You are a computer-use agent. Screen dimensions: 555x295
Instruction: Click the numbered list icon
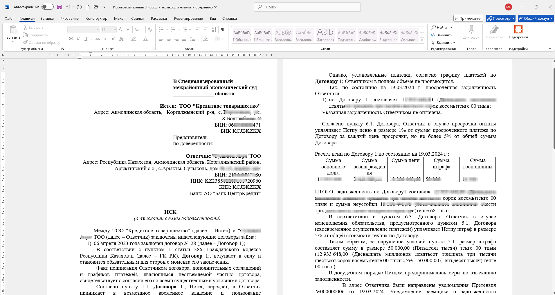pyautogui.click(x=173, y=30)
